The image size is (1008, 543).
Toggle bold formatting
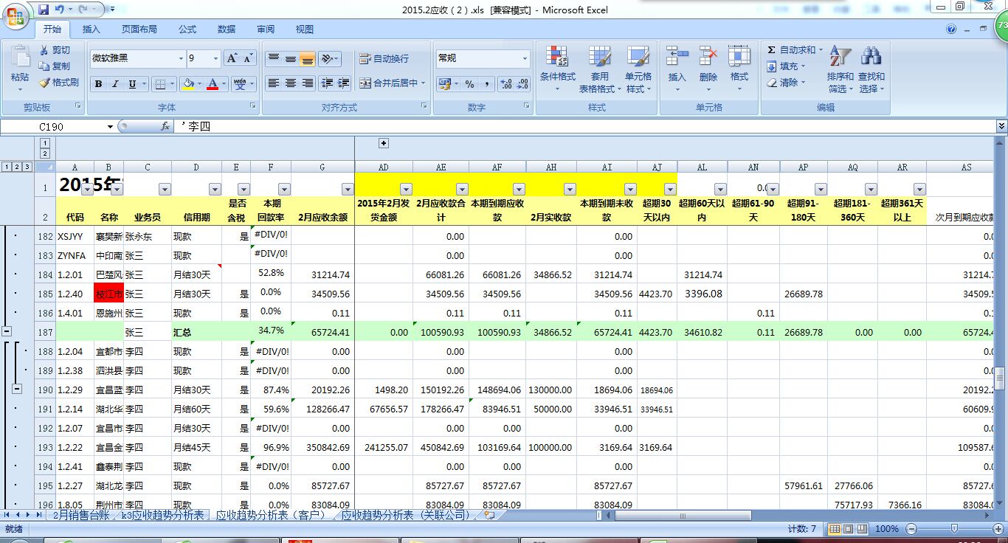98,84
